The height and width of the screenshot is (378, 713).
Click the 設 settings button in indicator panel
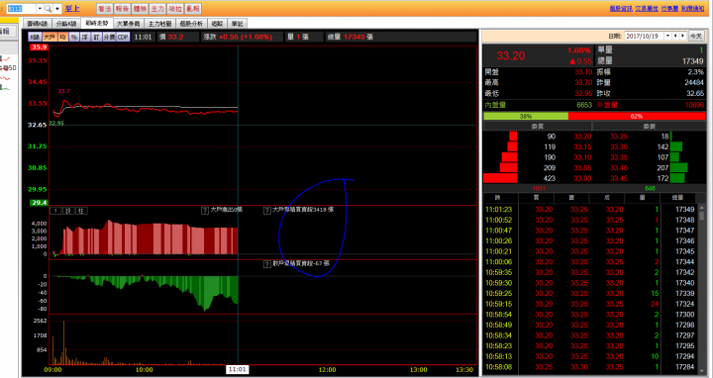coord(68,211)
